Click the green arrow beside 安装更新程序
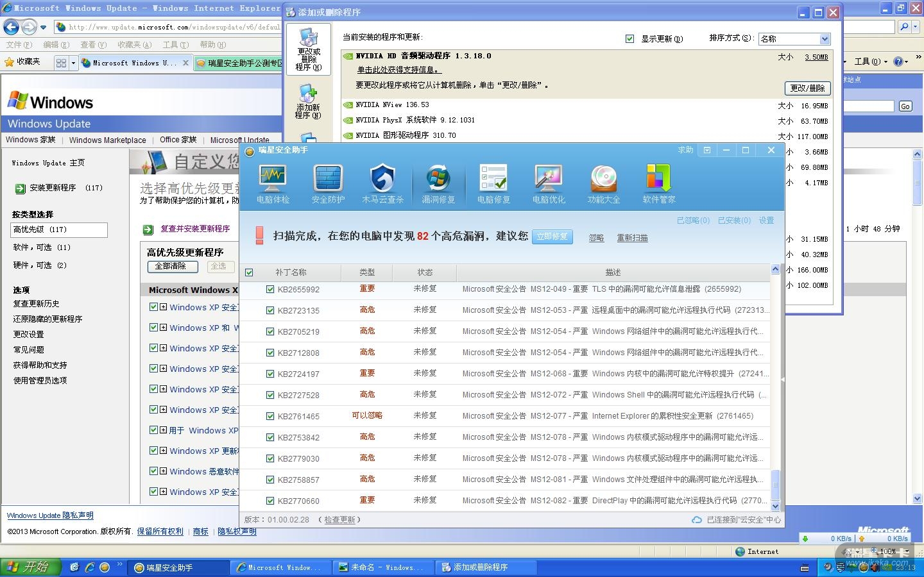Screen dimensions: 924x577 pos(20,188)
